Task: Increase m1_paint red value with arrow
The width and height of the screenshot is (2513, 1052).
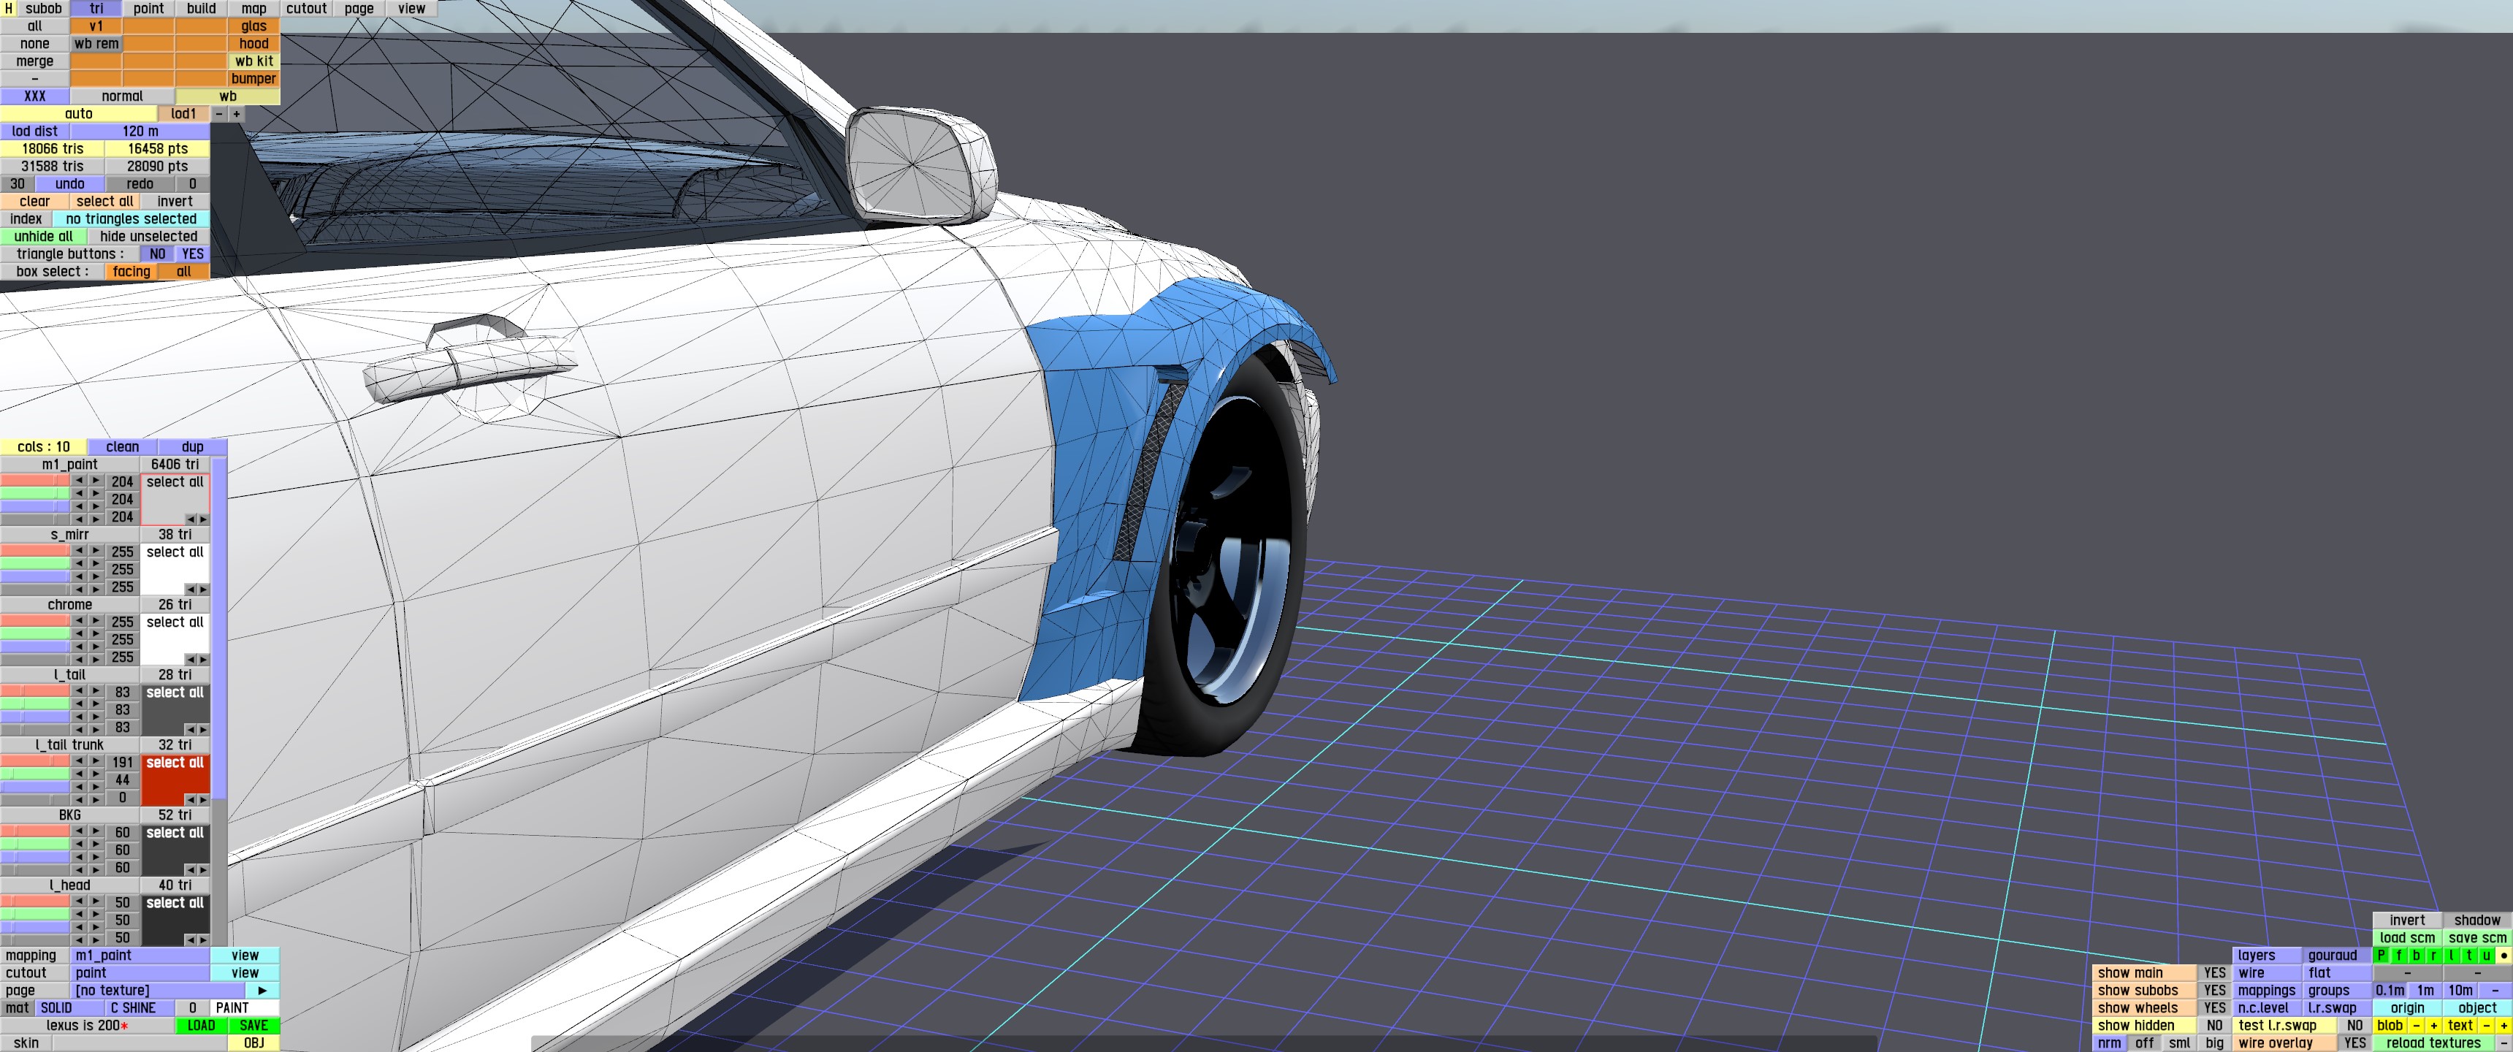Action: tap(96, 480)
